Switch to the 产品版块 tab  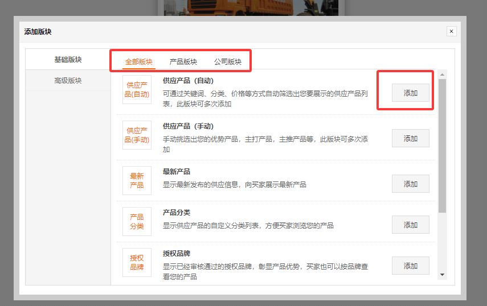(x=183, y=61)
